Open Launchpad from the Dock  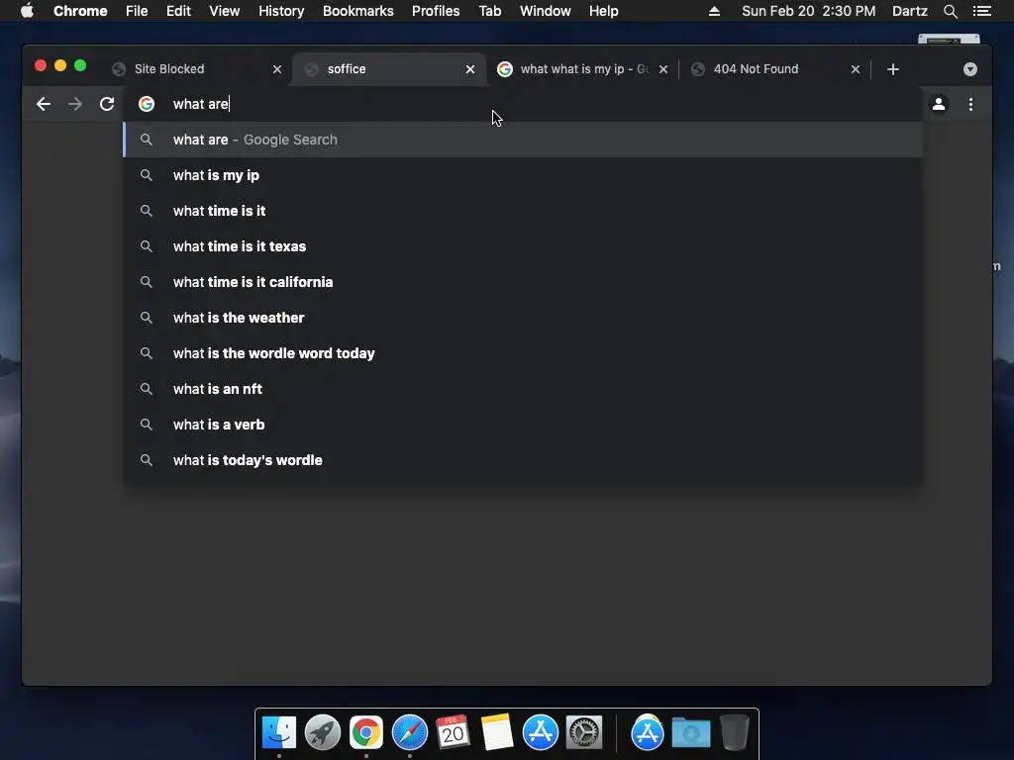click(323, 733)
